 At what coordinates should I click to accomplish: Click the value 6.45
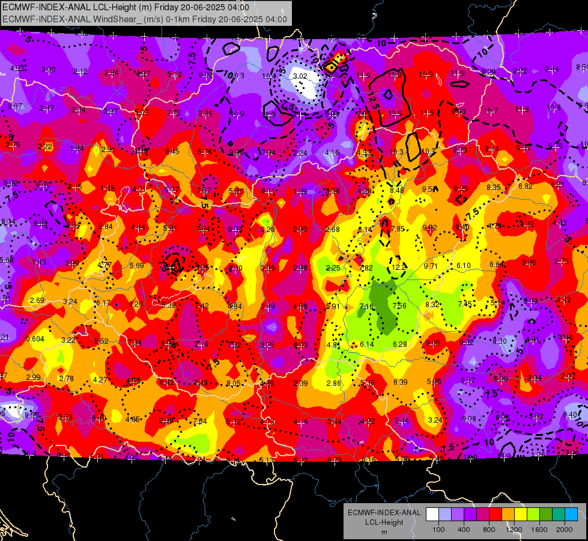tap(172, 151)
